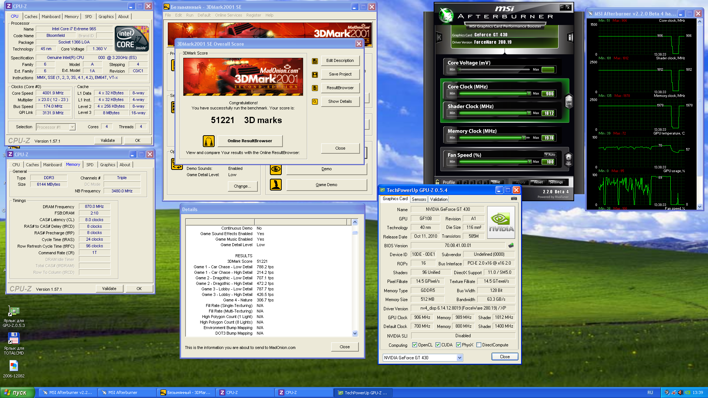Click the NVIDIA logo in GPU-Z
708x398 pixels.
tap(501, 222)
